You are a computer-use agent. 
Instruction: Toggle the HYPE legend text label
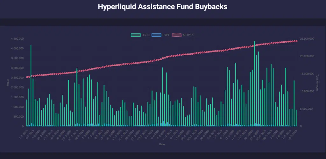[x=166, y=35]
